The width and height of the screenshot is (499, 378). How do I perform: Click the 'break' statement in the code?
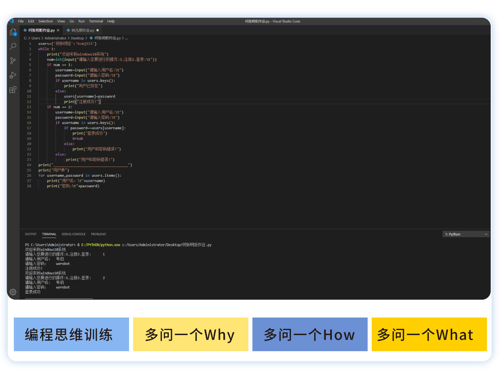pyautogui.click(x=78, y=138)
